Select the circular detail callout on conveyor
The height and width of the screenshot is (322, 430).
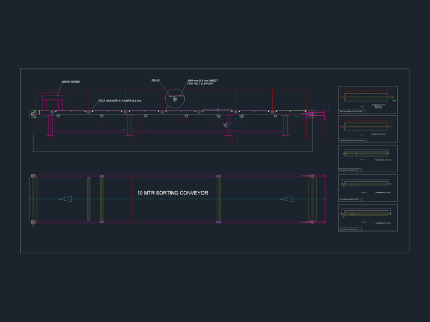[175, 98]
